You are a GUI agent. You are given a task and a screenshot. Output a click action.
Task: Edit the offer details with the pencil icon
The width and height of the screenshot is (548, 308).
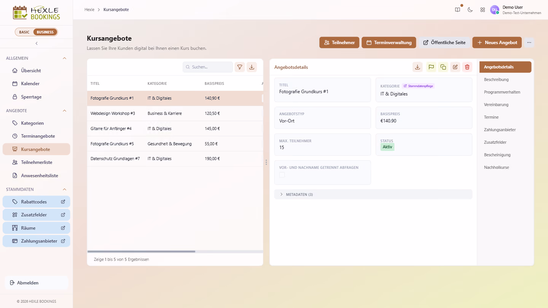point(455,67)
